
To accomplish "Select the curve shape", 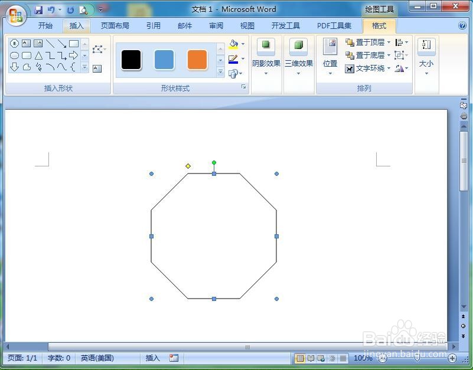I will point(62,67).
